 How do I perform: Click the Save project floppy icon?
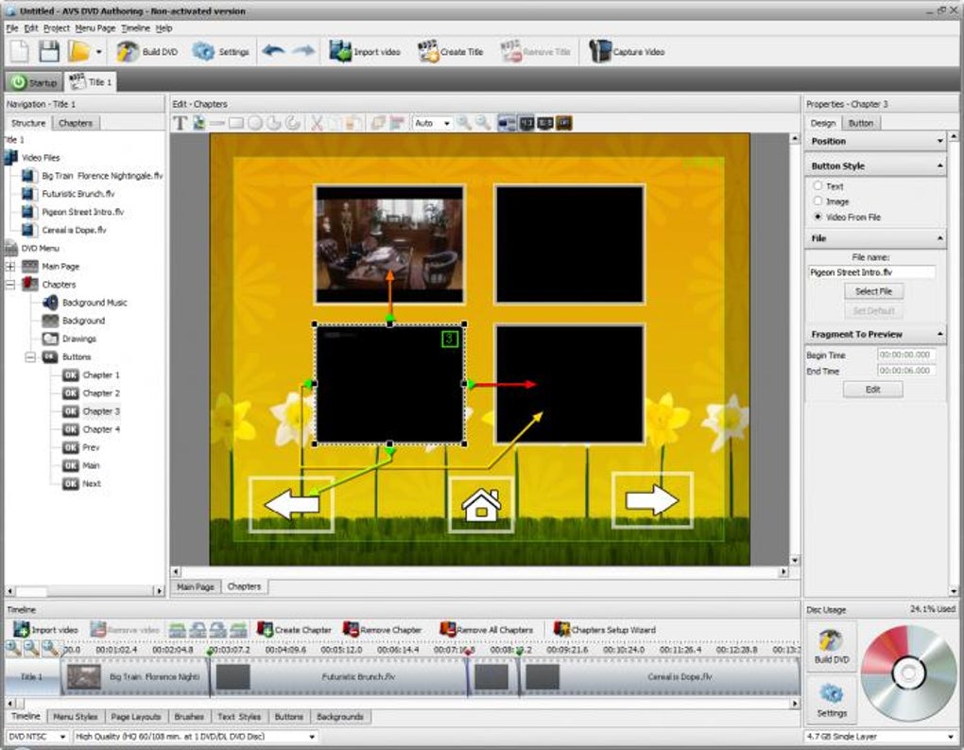click(x=49, y=51)
